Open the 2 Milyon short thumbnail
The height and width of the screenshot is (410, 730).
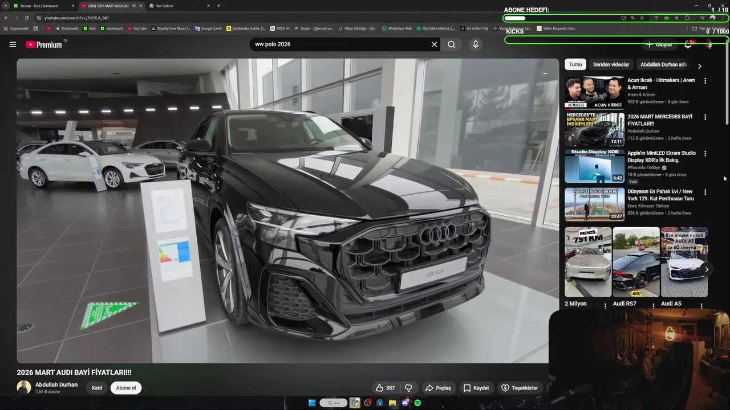click(x=588, y=262)
